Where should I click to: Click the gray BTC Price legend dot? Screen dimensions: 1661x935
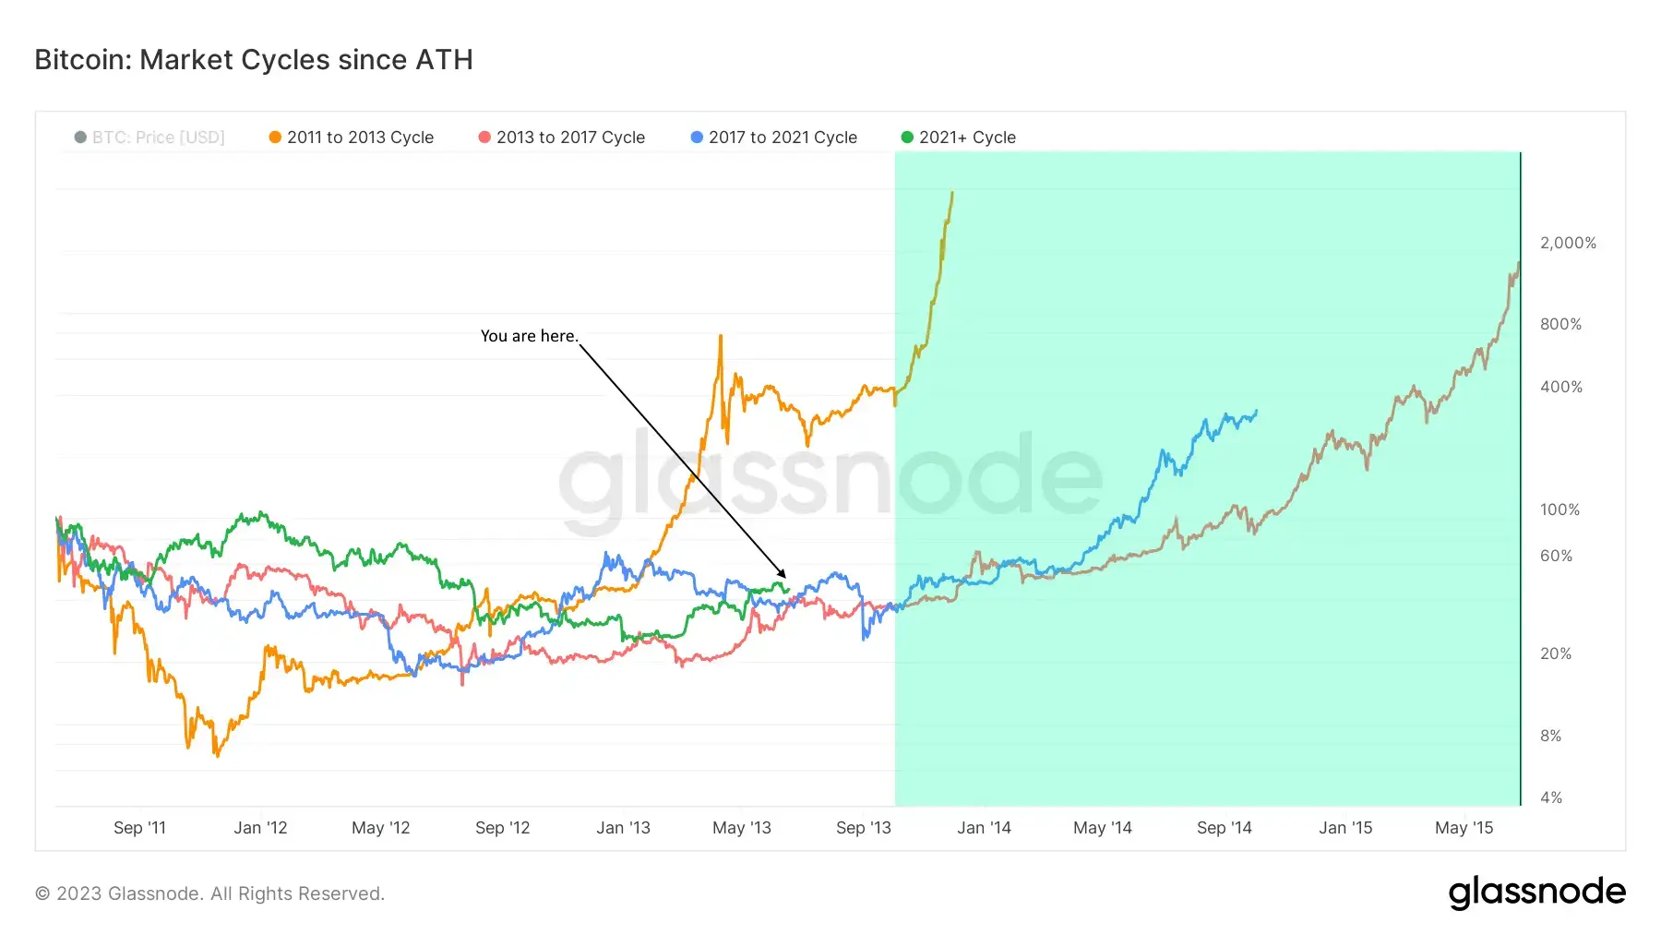coord(80,138)
